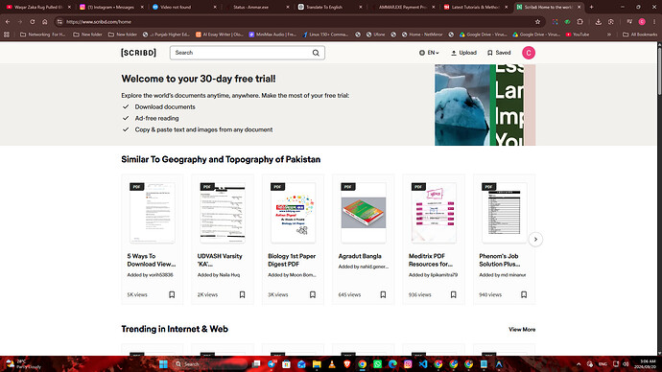Click 'Added by vorih53836' uploader text
662x372 pixels.
click(150, 275)
